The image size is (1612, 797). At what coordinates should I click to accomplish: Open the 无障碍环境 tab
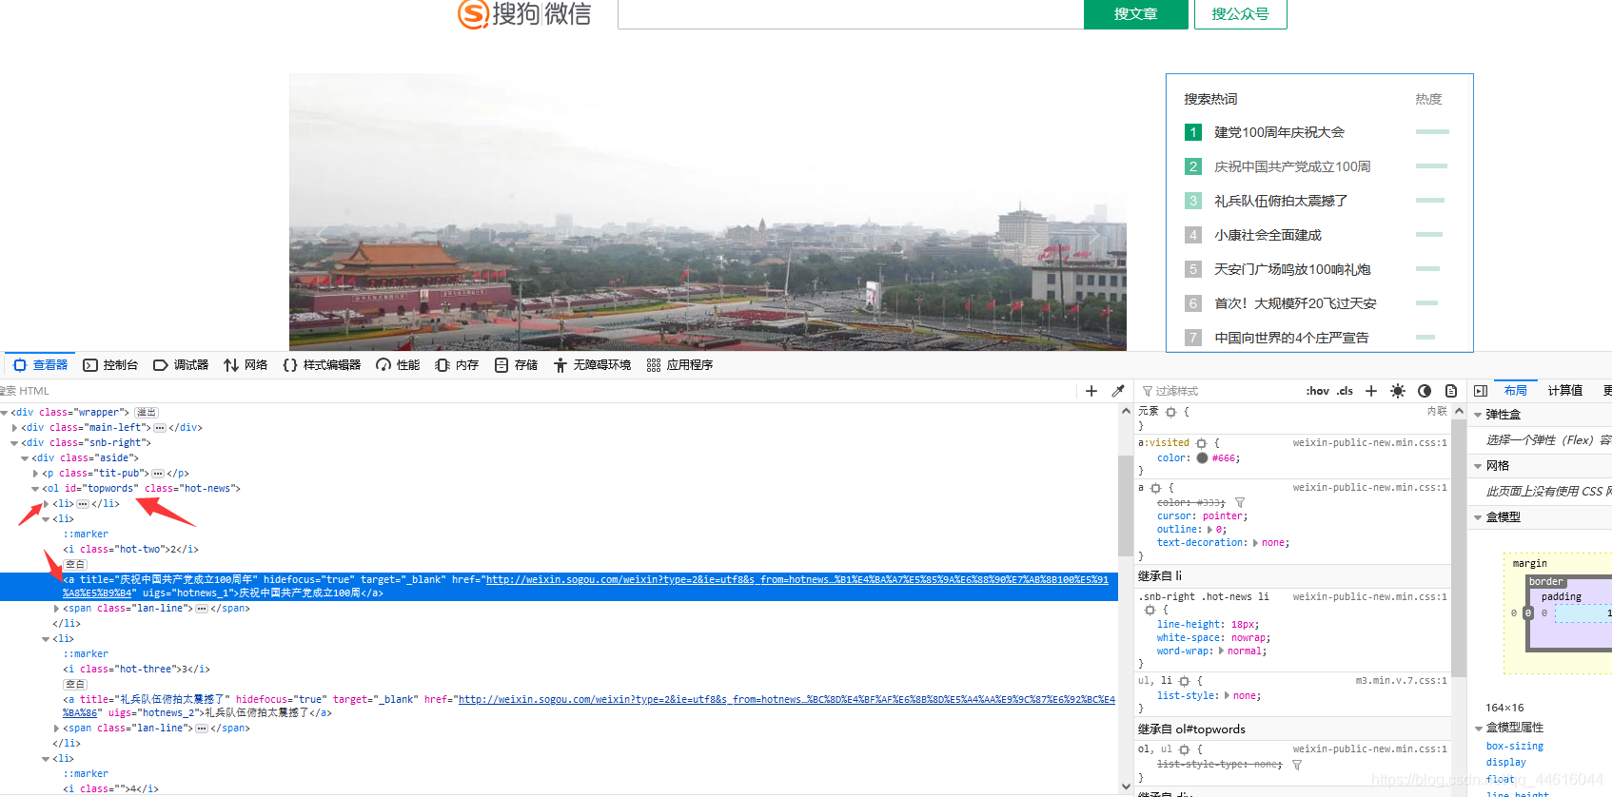[592, 365]
